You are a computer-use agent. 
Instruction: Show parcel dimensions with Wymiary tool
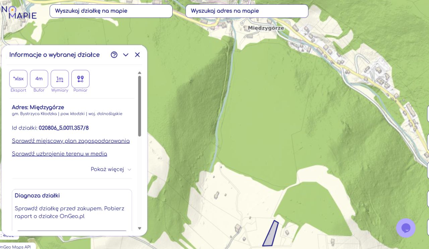coord(60,79)
